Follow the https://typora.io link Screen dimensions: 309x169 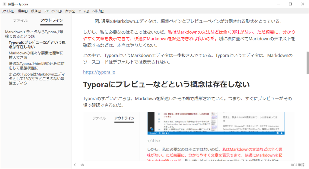pos(99,72)
